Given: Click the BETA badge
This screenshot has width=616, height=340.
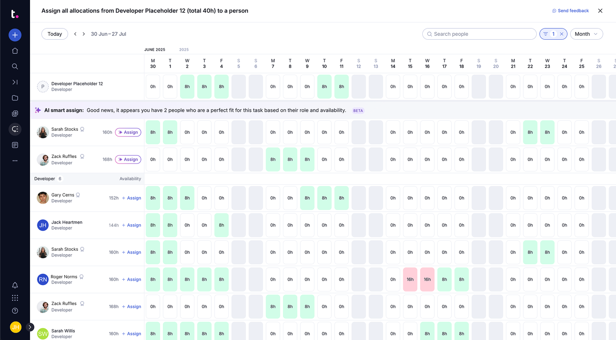Looking at the screenshot, I should coord(358,111).
